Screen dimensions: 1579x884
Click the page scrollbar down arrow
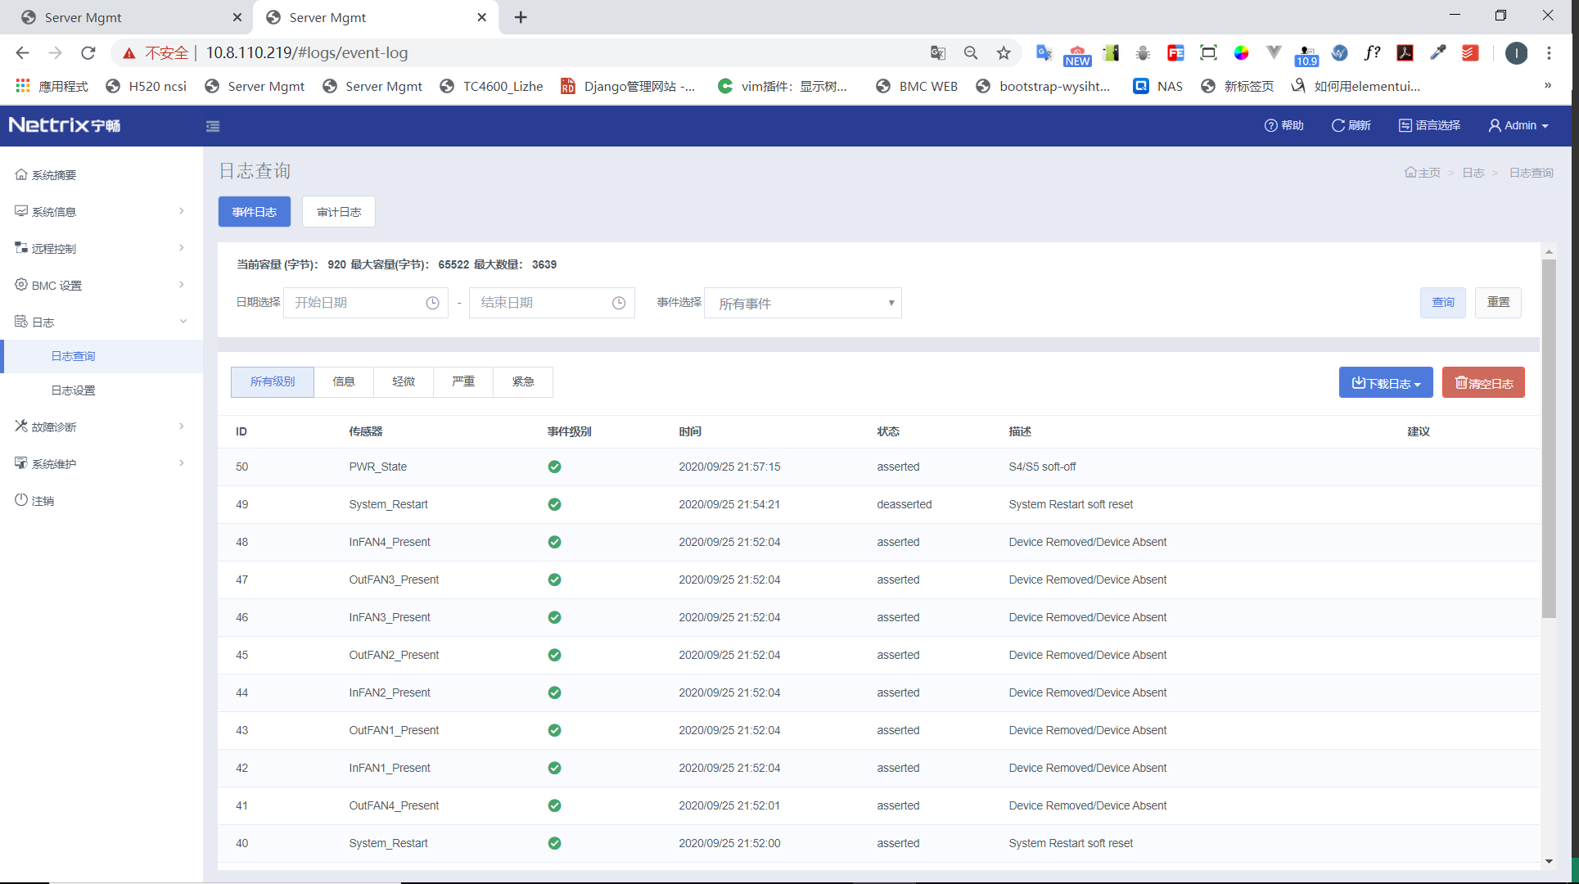[1549, 861]
